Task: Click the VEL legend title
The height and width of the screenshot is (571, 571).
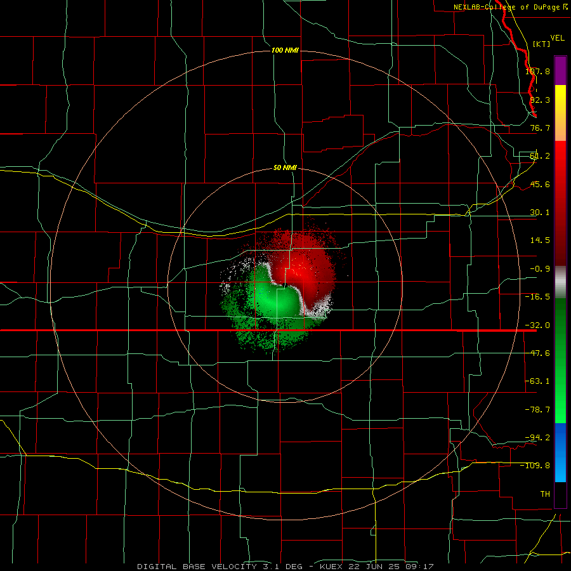Action: tap(557, 38)
